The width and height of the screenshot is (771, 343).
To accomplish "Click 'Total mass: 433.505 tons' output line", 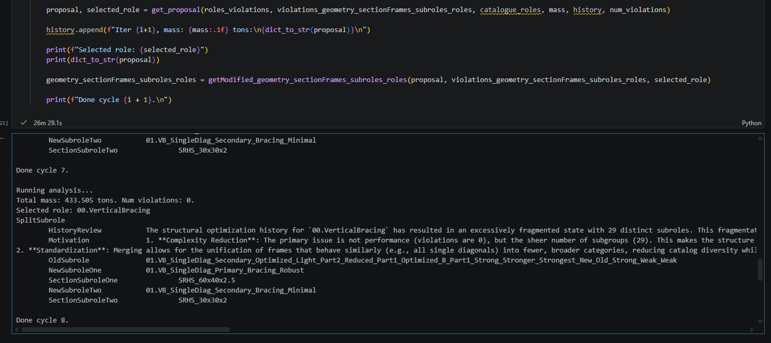I will point(105,200).
